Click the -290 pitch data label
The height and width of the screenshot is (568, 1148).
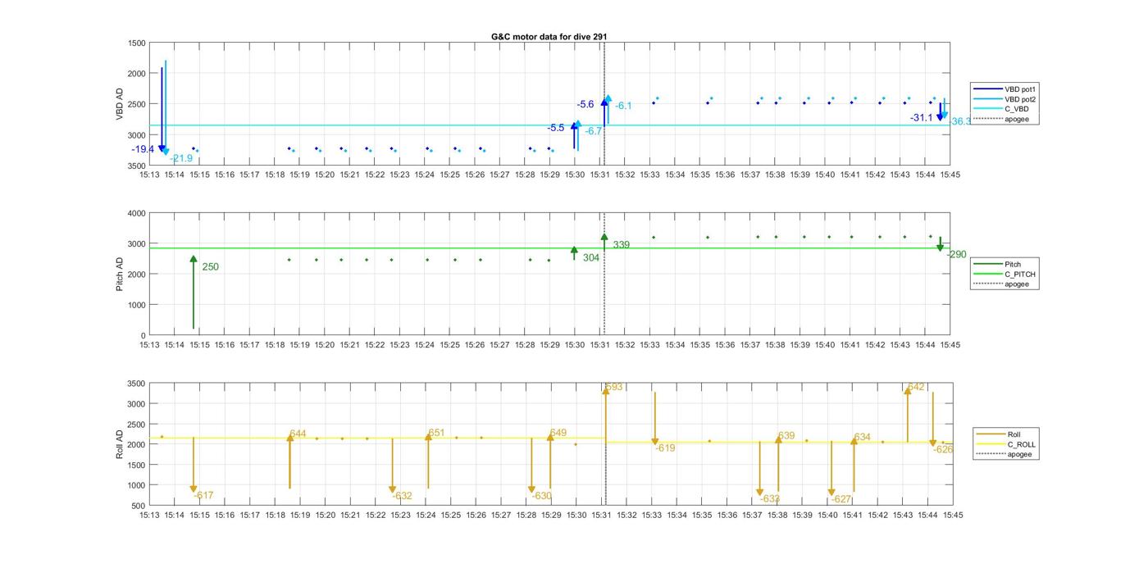coord(956,255)
